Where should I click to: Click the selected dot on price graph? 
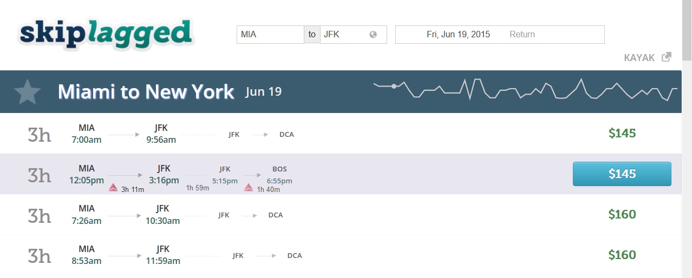394,86
